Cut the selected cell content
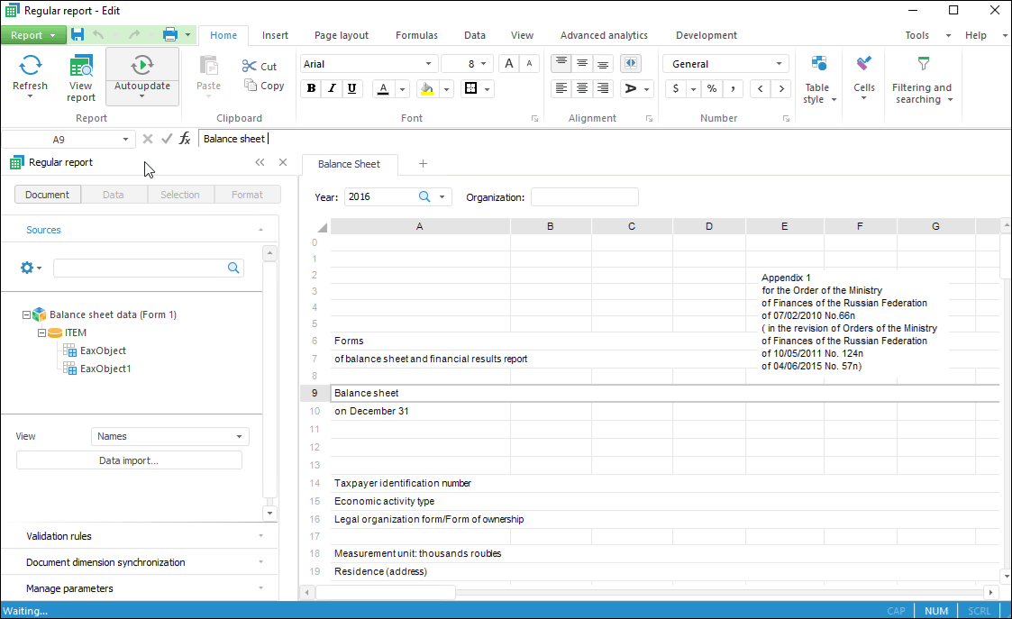The image size is (1012, 619). [260, 66]
